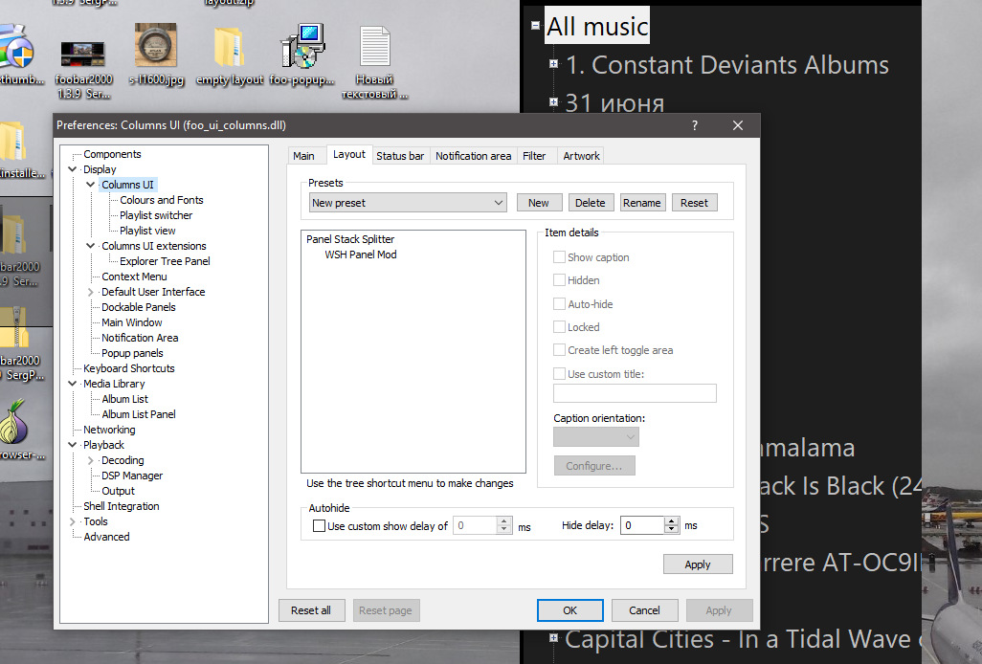The image size is (982, 664).
Task: Enable the Use custom show delay checkbox
Action: (x=320, y=526)
